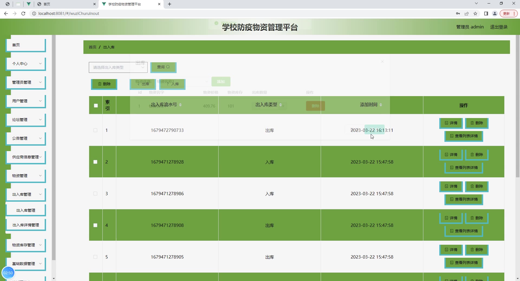The height and width of the screenshot is (281, 520).
Task: Expand the 物资库存管理 sidebar menu
Action: 26,245
